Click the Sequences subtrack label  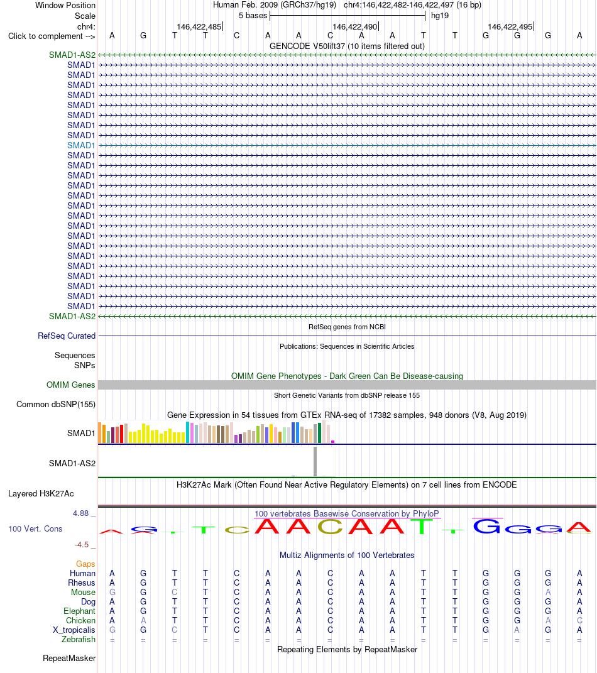(x=75, y=356)
